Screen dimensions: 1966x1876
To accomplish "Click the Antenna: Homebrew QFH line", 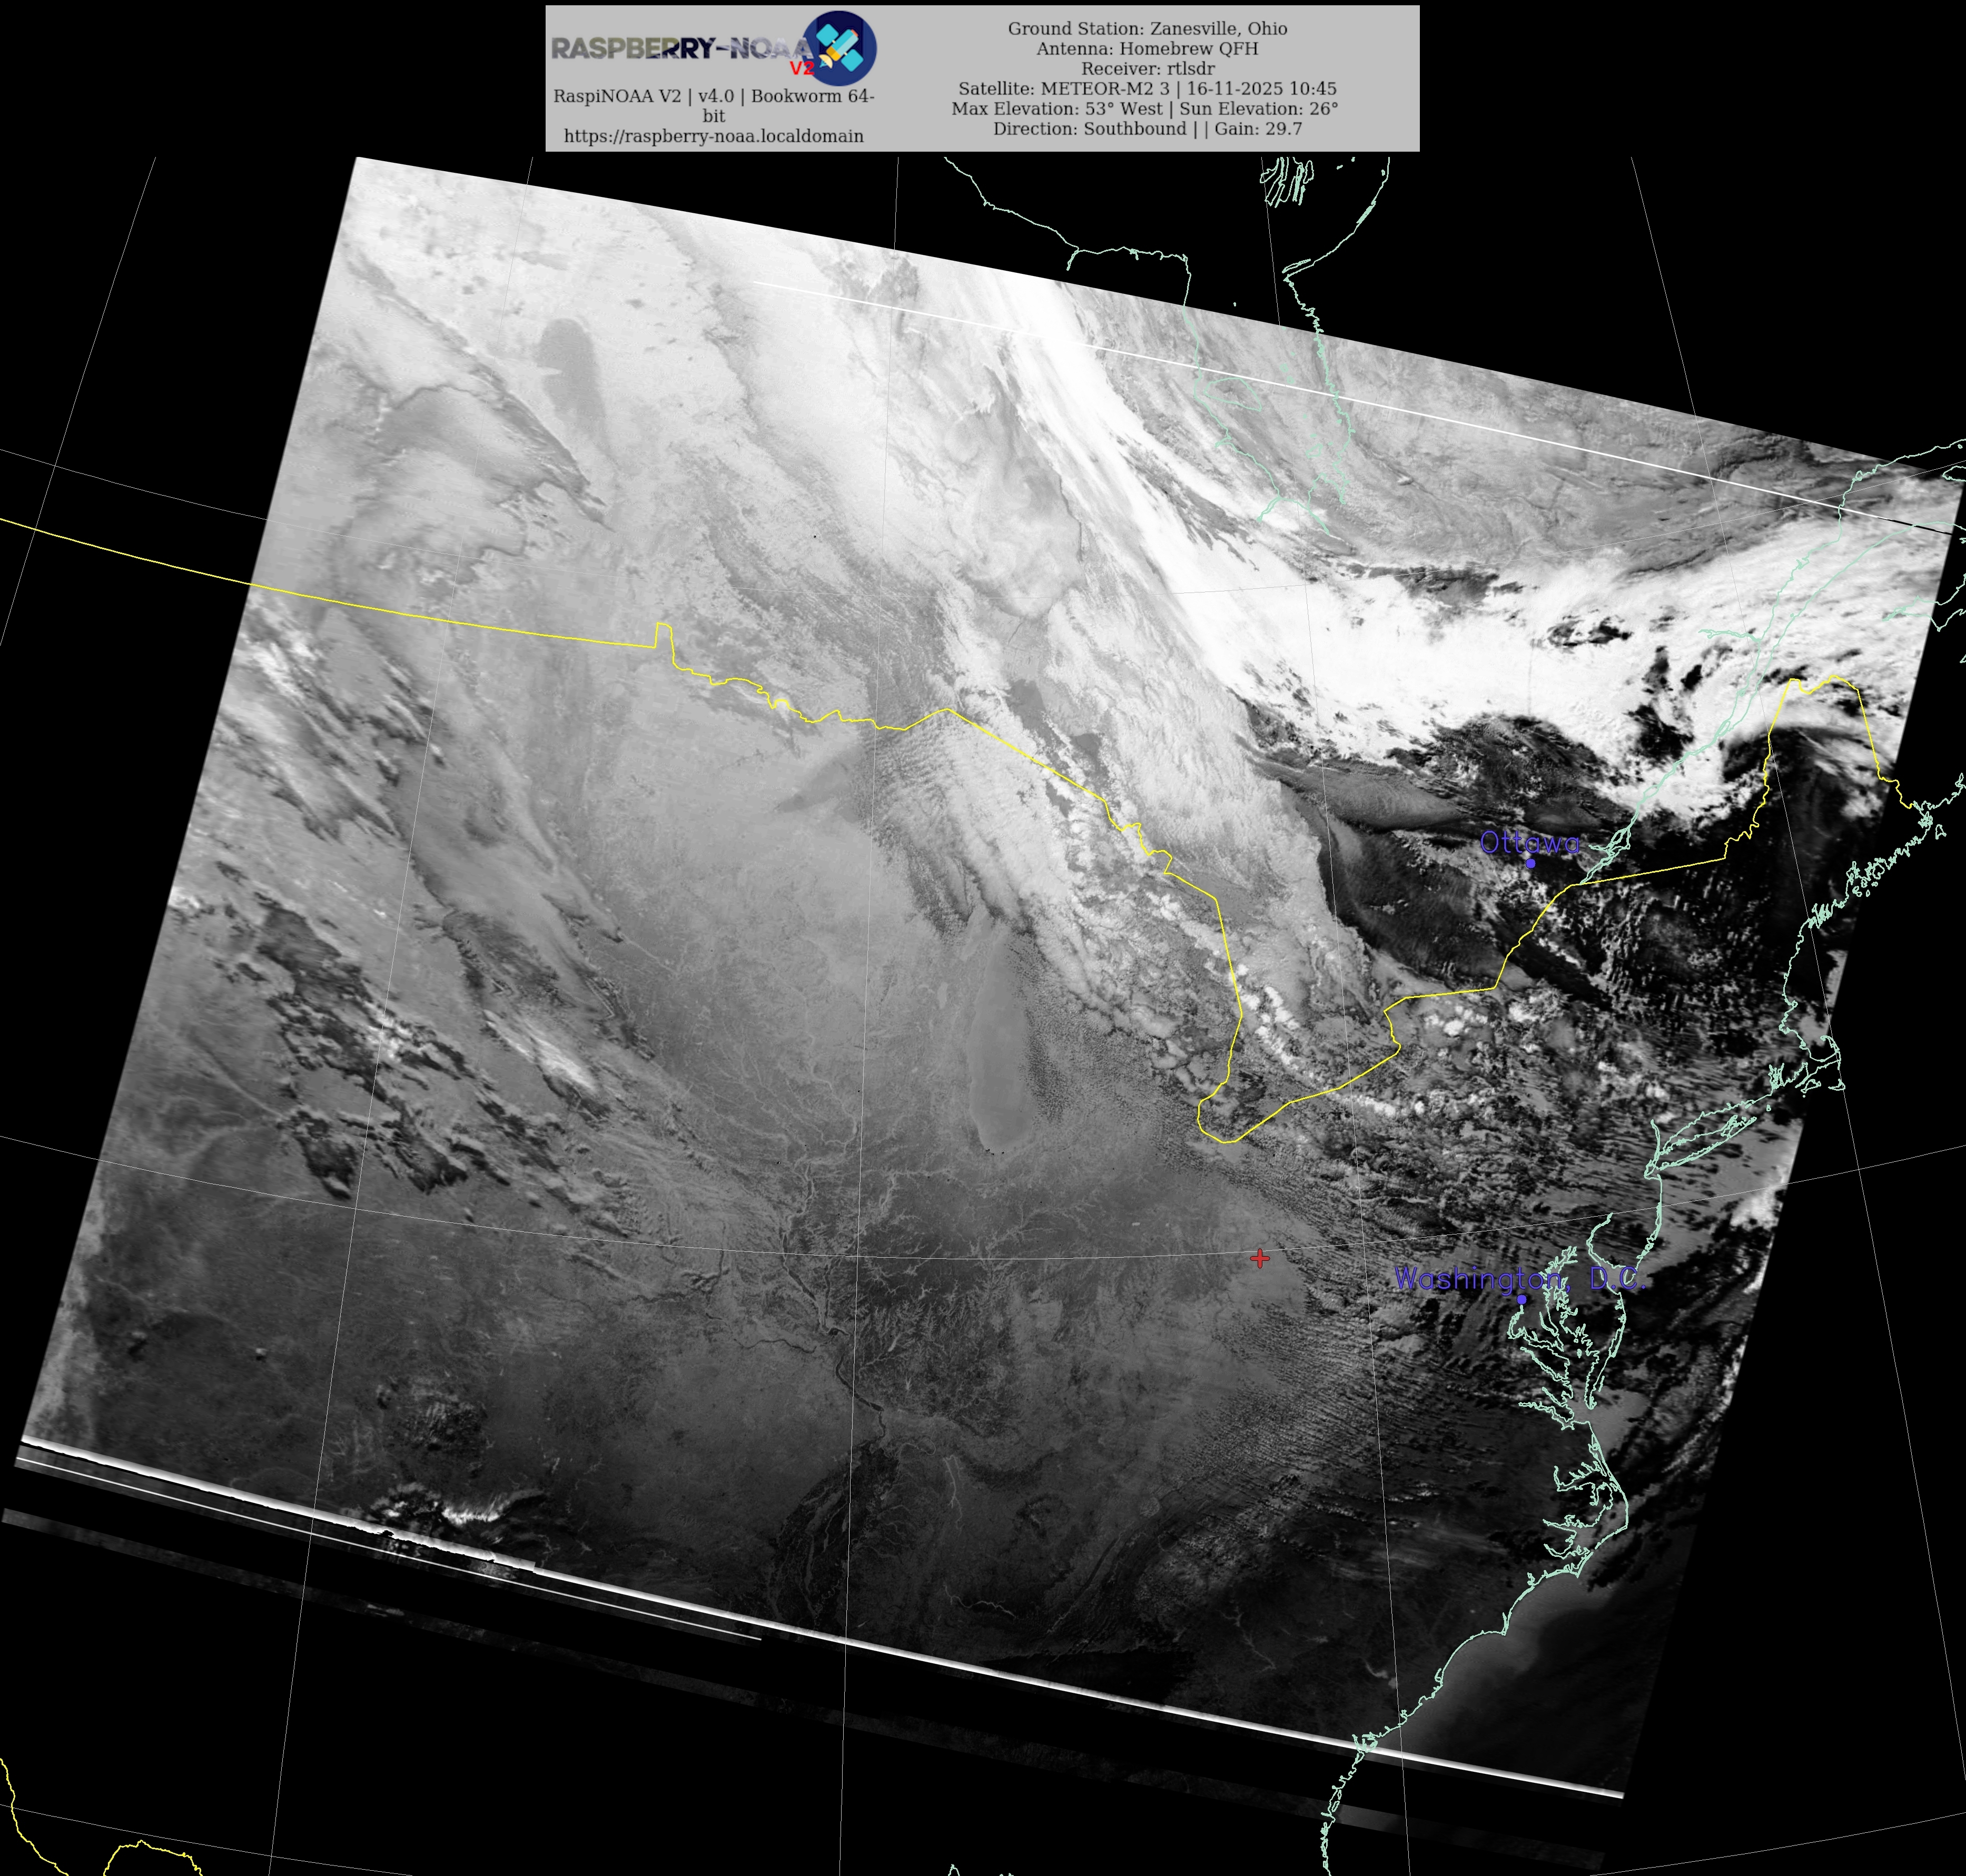I will point(1147,49).
